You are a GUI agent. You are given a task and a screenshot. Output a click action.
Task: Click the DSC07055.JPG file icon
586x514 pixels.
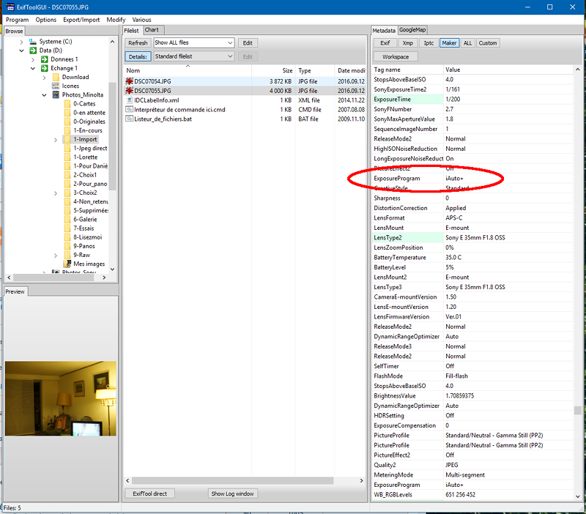click(130, 90)
